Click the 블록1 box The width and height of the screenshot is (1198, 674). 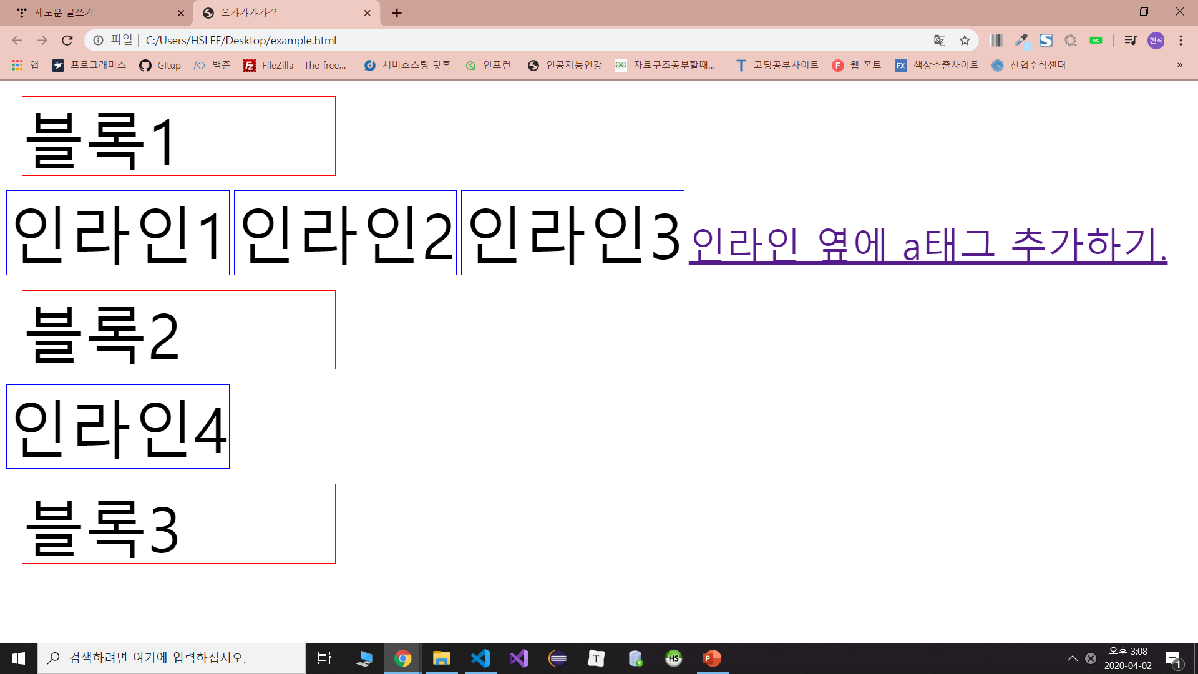pyautogui.click(x=178, y=136)
